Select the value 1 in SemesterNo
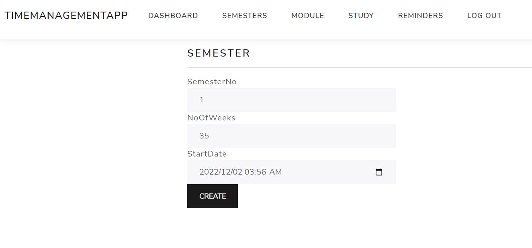Image resolution: width=532 pixels, height=248 pixels. 201,100
